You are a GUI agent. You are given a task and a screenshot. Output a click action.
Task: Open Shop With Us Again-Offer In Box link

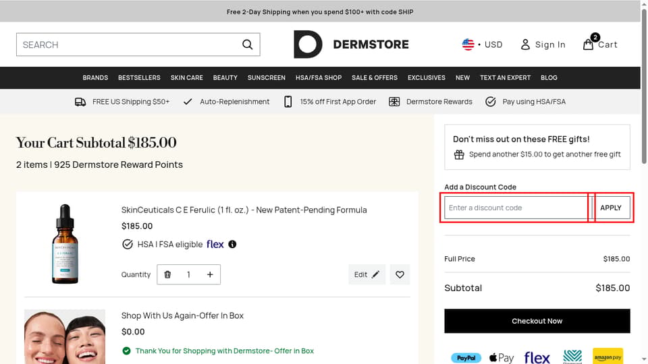(x=182, y=315)
